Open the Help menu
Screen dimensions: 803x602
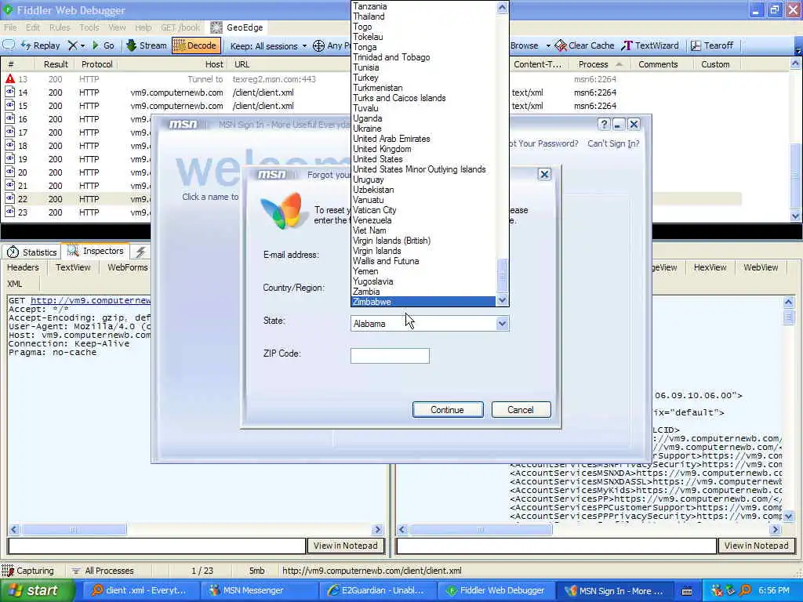click(143, 27)
